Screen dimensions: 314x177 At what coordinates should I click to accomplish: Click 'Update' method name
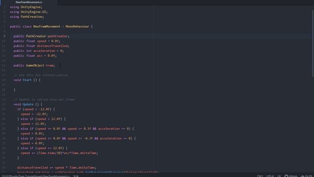(28, 104)
